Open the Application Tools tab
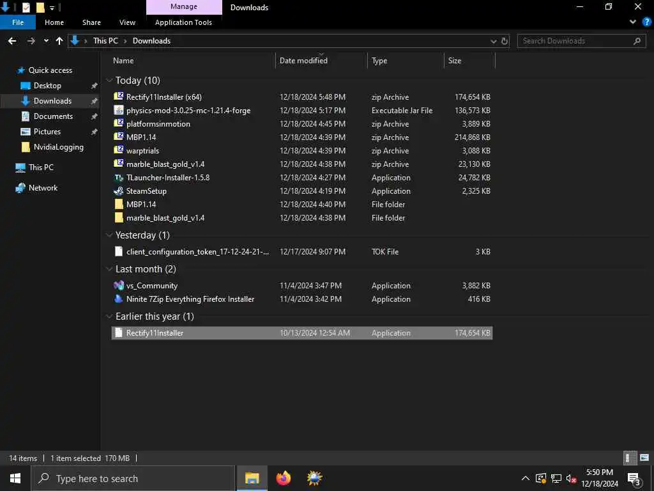 coord(183,22)
